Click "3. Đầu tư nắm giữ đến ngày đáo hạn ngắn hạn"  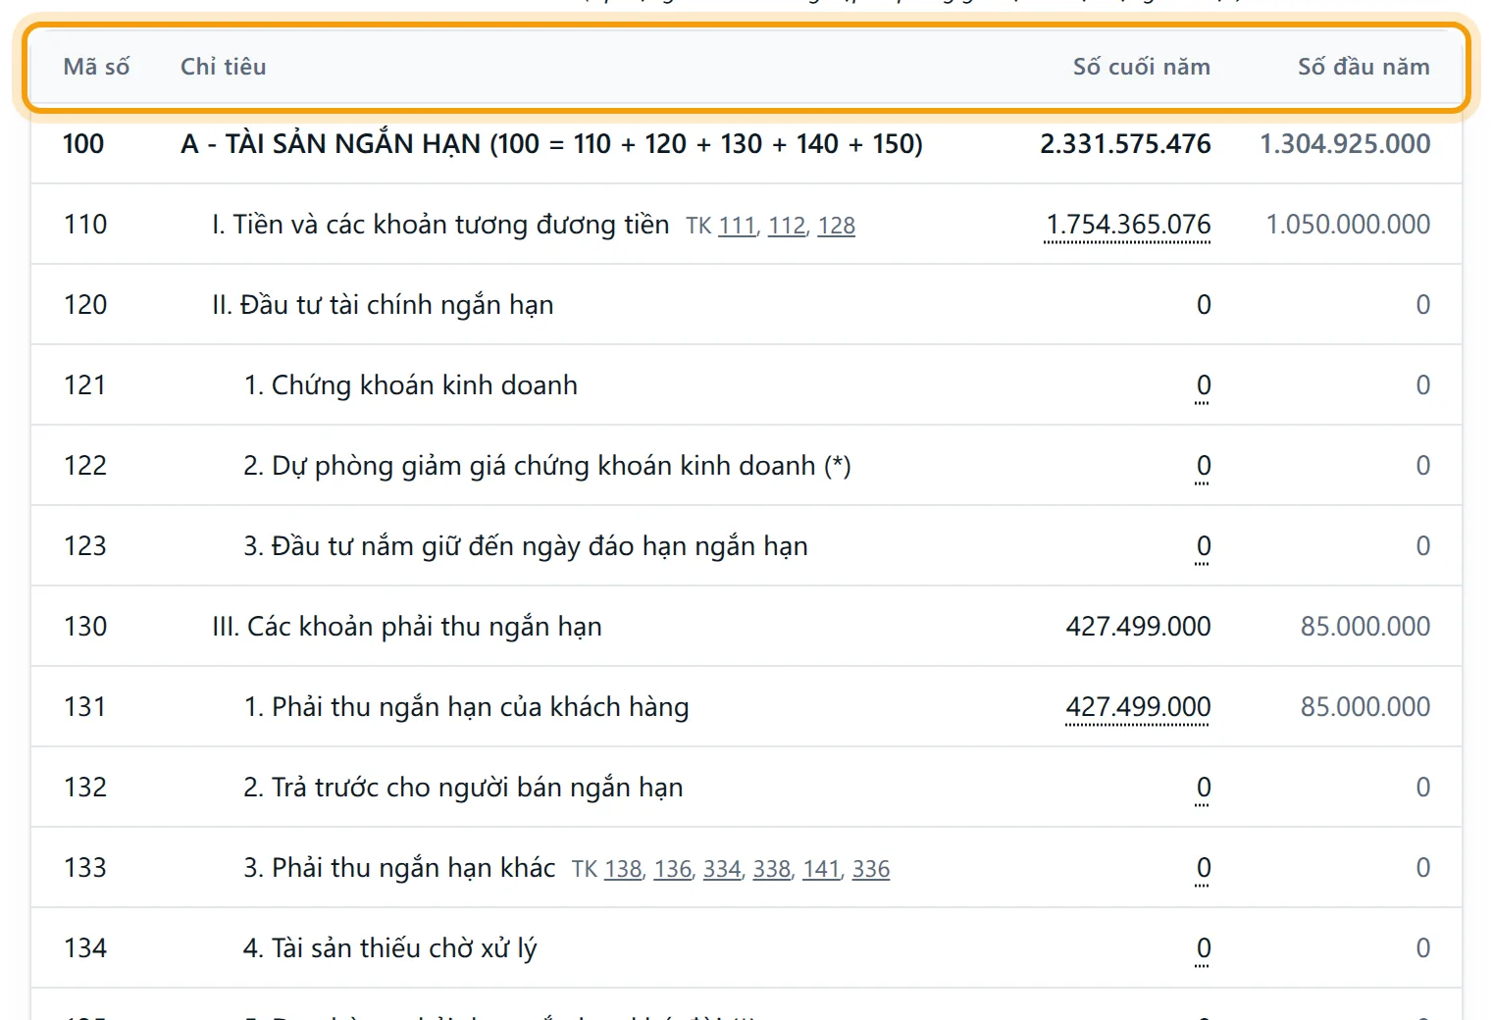tap(526, 546)
